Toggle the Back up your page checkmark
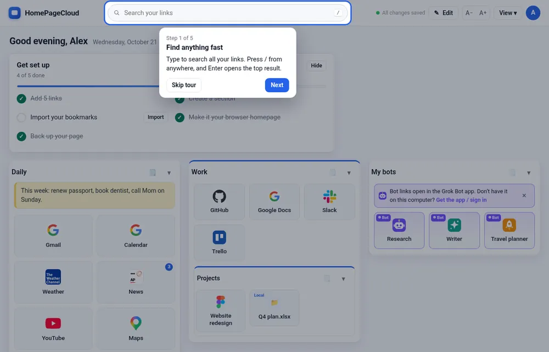Image resolution: width=549 pixels, height=352 pixels. coord(21,136)
